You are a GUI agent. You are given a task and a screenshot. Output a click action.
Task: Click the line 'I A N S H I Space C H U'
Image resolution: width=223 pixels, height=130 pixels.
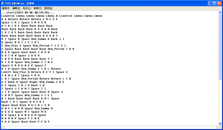(x=20, y=75)
